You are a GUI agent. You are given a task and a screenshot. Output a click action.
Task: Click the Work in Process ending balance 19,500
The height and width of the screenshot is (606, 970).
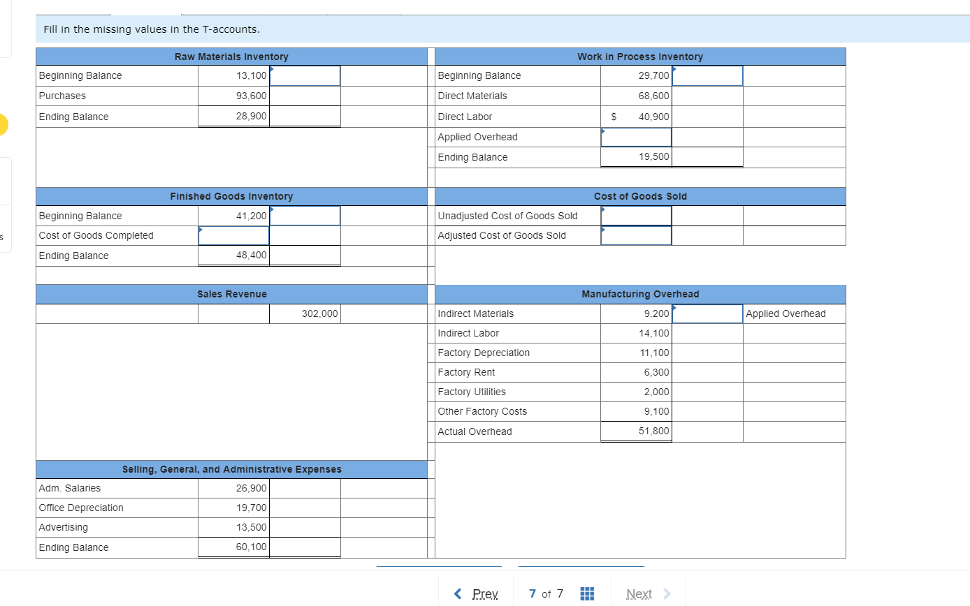tap(654, 157)
